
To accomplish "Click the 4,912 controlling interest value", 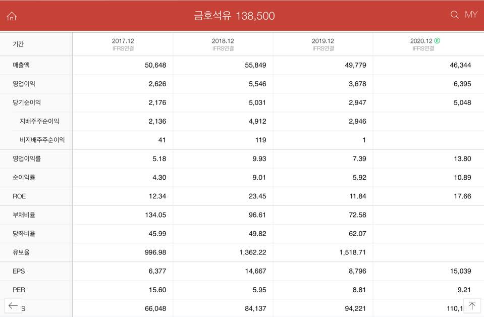I will 257,121.
